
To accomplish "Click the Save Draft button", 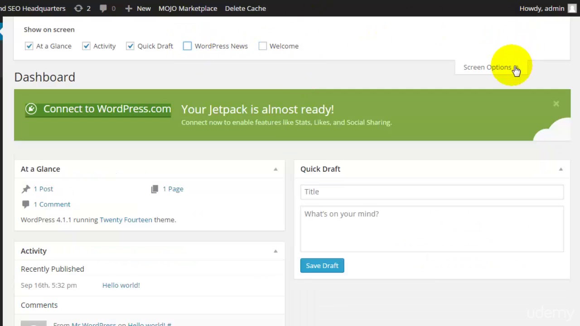I will (322, 266).
